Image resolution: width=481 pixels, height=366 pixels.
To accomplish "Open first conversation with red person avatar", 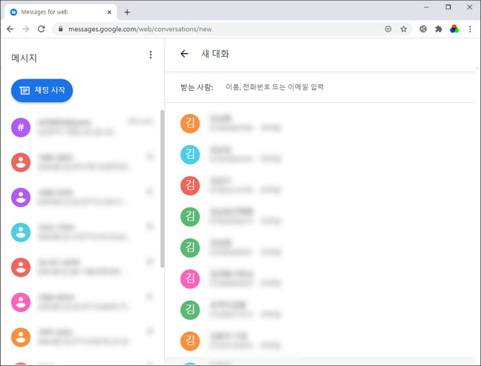I will click(x=82, y=163).
